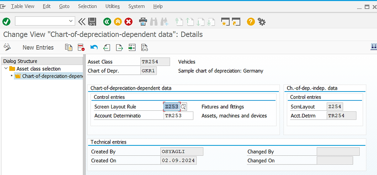Click the Acct.Detrm field TR254

point(342,116)
